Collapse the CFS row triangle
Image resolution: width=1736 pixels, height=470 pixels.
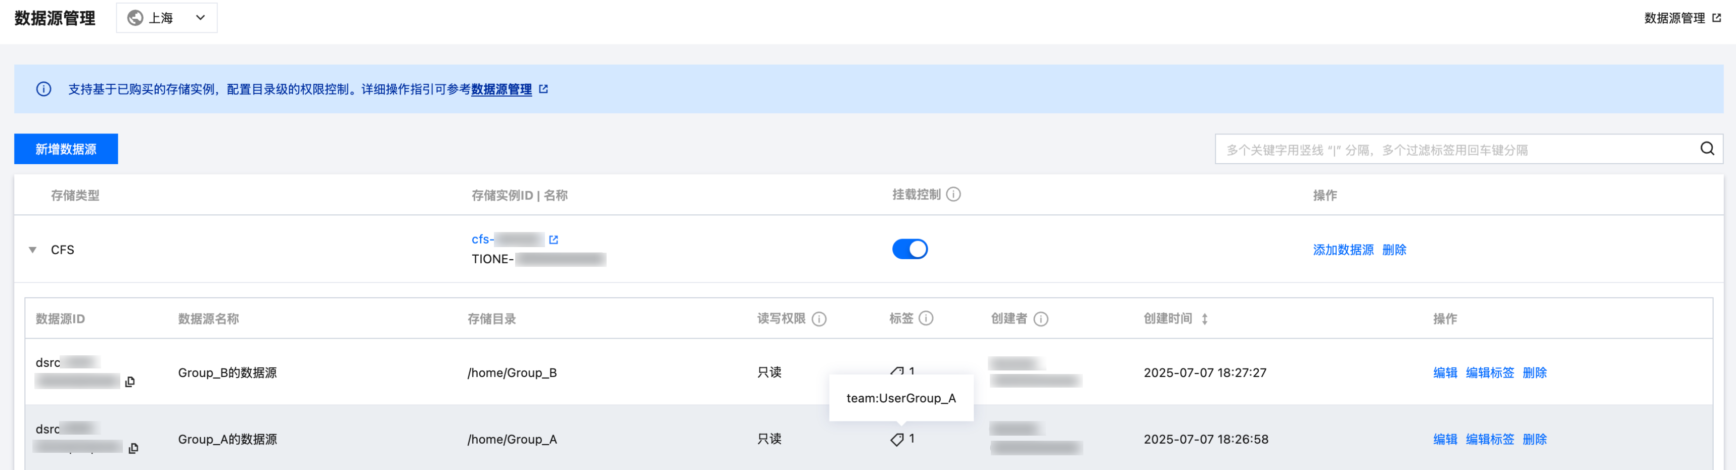32,250
